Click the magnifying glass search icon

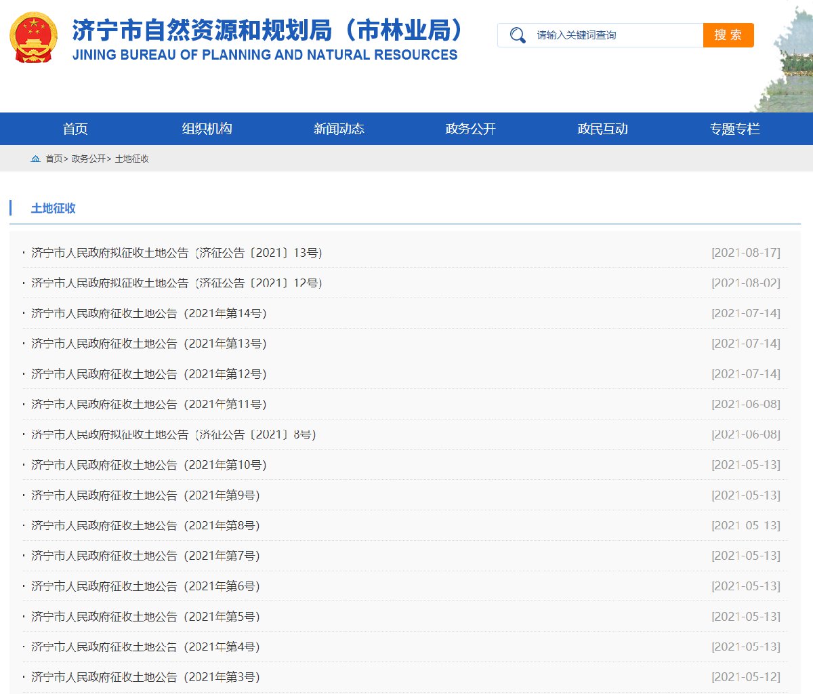[x=518, y=35]
